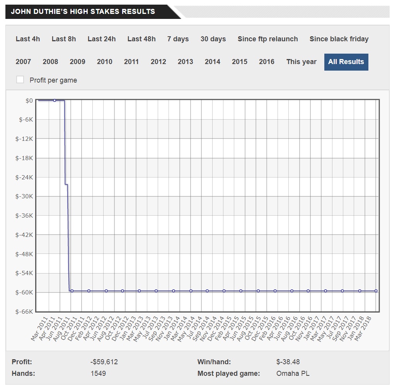View results for year 2011
The image size is (397, 387).
tap(131, 62)
